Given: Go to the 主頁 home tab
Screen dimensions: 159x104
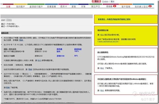Looking at the screenshot, I should [8, 7].
